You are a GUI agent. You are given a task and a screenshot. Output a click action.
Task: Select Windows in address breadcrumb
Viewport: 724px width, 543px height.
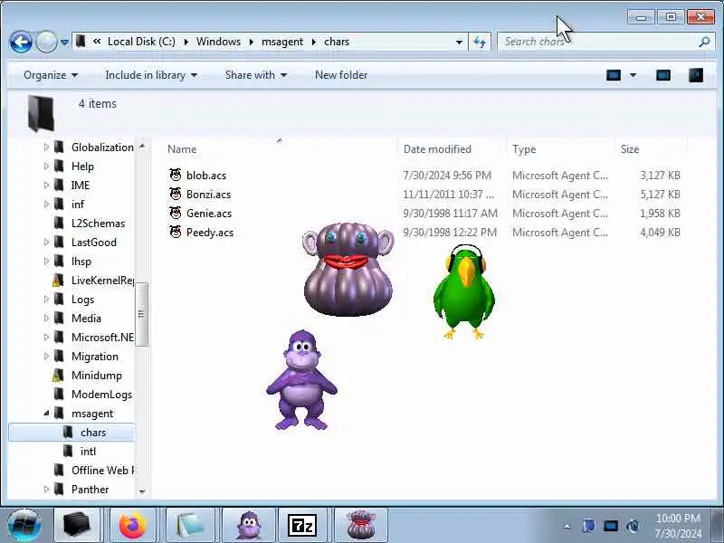click(218, 42)
